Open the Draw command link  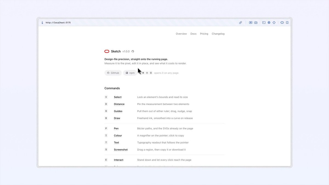117,118
